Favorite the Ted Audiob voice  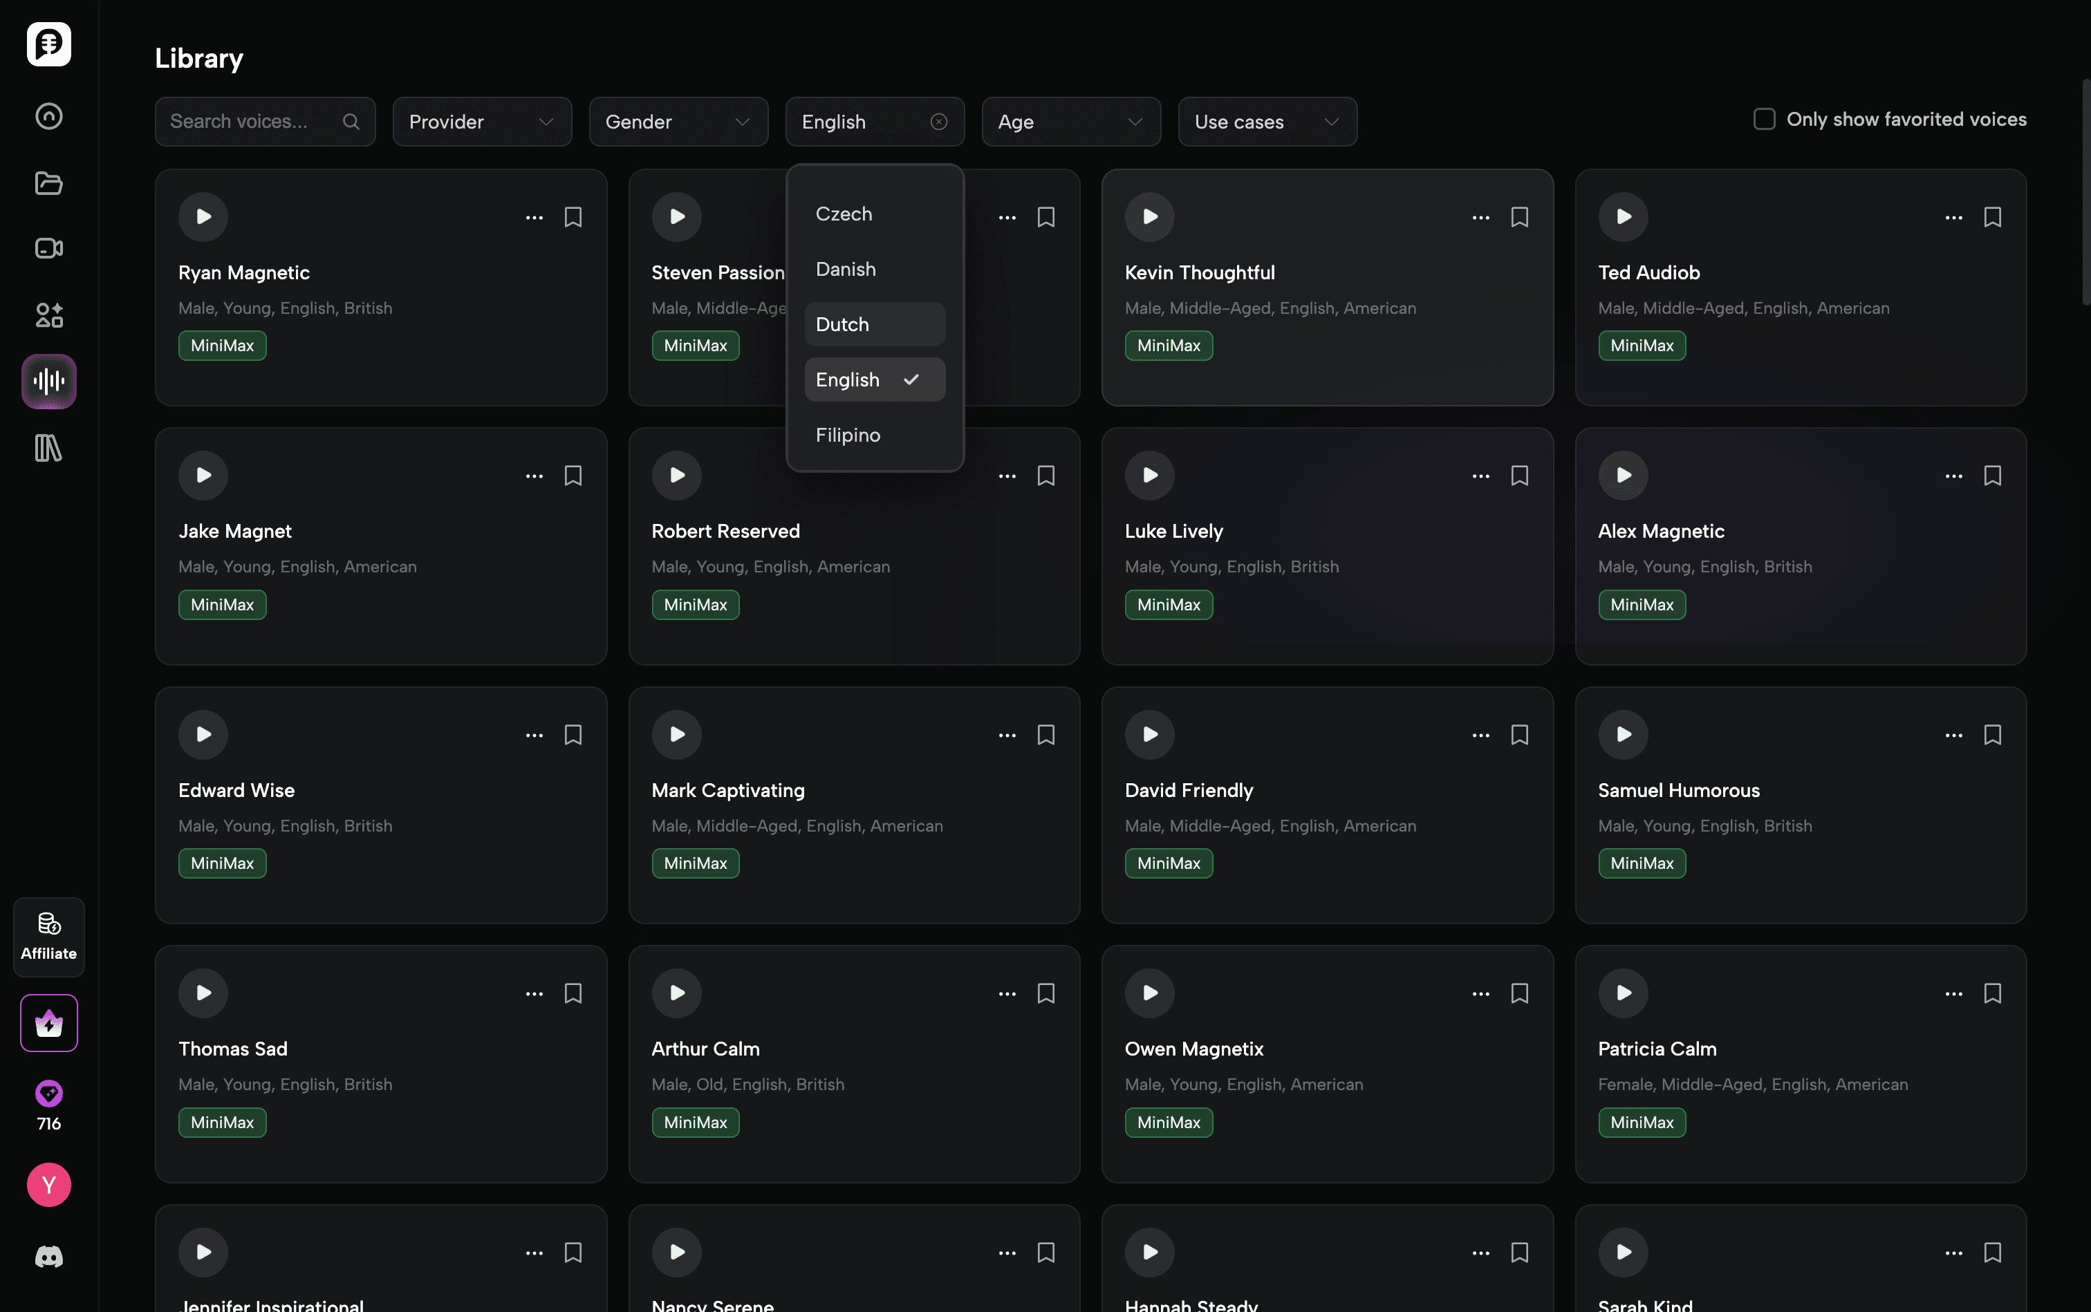(1993, 217)
